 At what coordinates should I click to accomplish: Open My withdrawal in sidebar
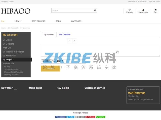[x=9, y=56]
